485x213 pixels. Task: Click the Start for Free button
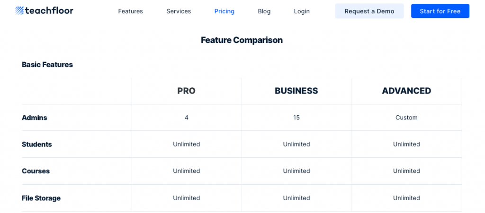(440, 11)
